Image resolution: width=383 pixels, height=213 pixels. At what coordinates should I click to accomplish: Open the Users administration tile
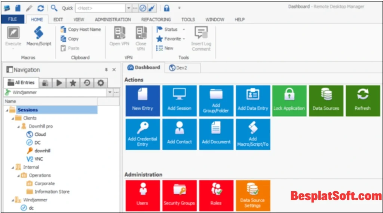[143, 196]
